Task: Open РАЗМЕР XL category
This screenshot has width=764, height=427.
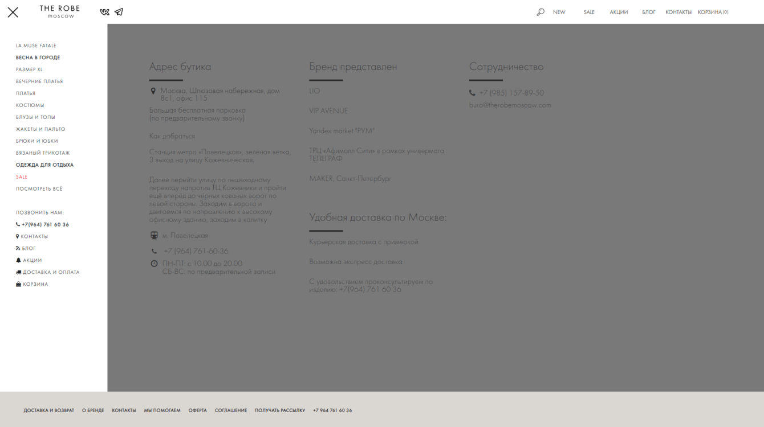Action: pos(29,69)
